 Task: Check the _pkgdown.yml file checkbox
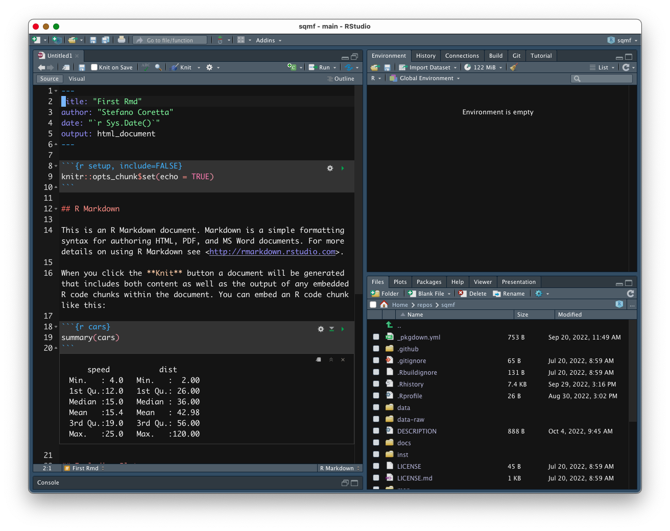click(376, 337)
